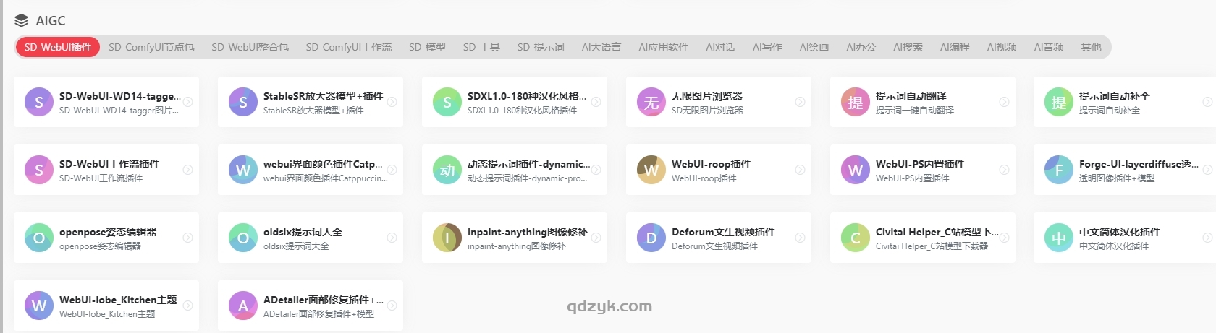Screen dimensions: 1216x333
Task: Click the W avatar of WebUI-lobe_Kitchen主题
Action: pos(39,306)
